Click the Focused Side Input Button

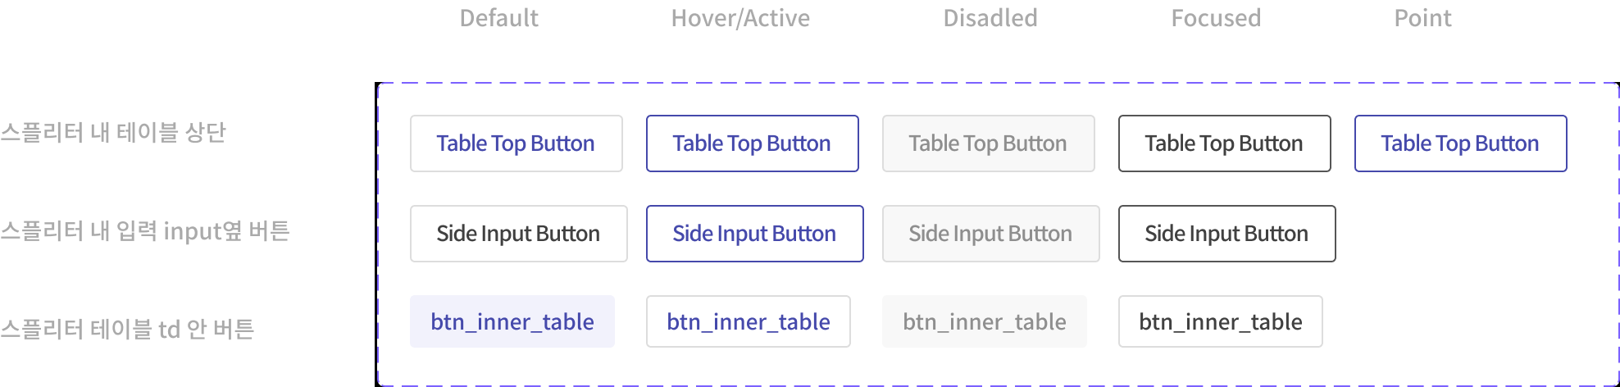[1227, 234]
